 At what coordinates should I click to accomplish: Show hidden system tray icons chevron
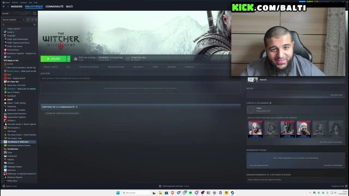click(310, 193)
